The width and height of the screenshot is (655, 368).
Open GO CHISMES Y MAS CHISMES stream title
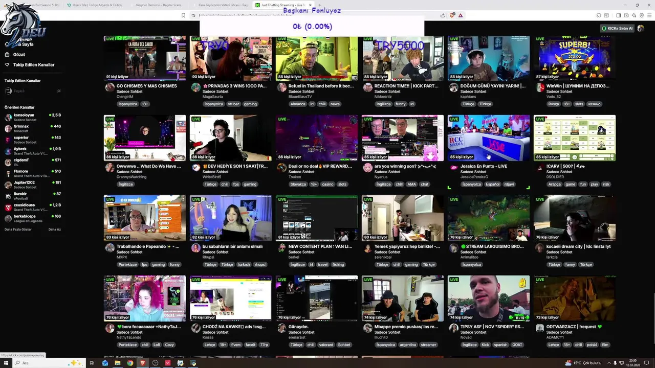click(x=146, y=86)
